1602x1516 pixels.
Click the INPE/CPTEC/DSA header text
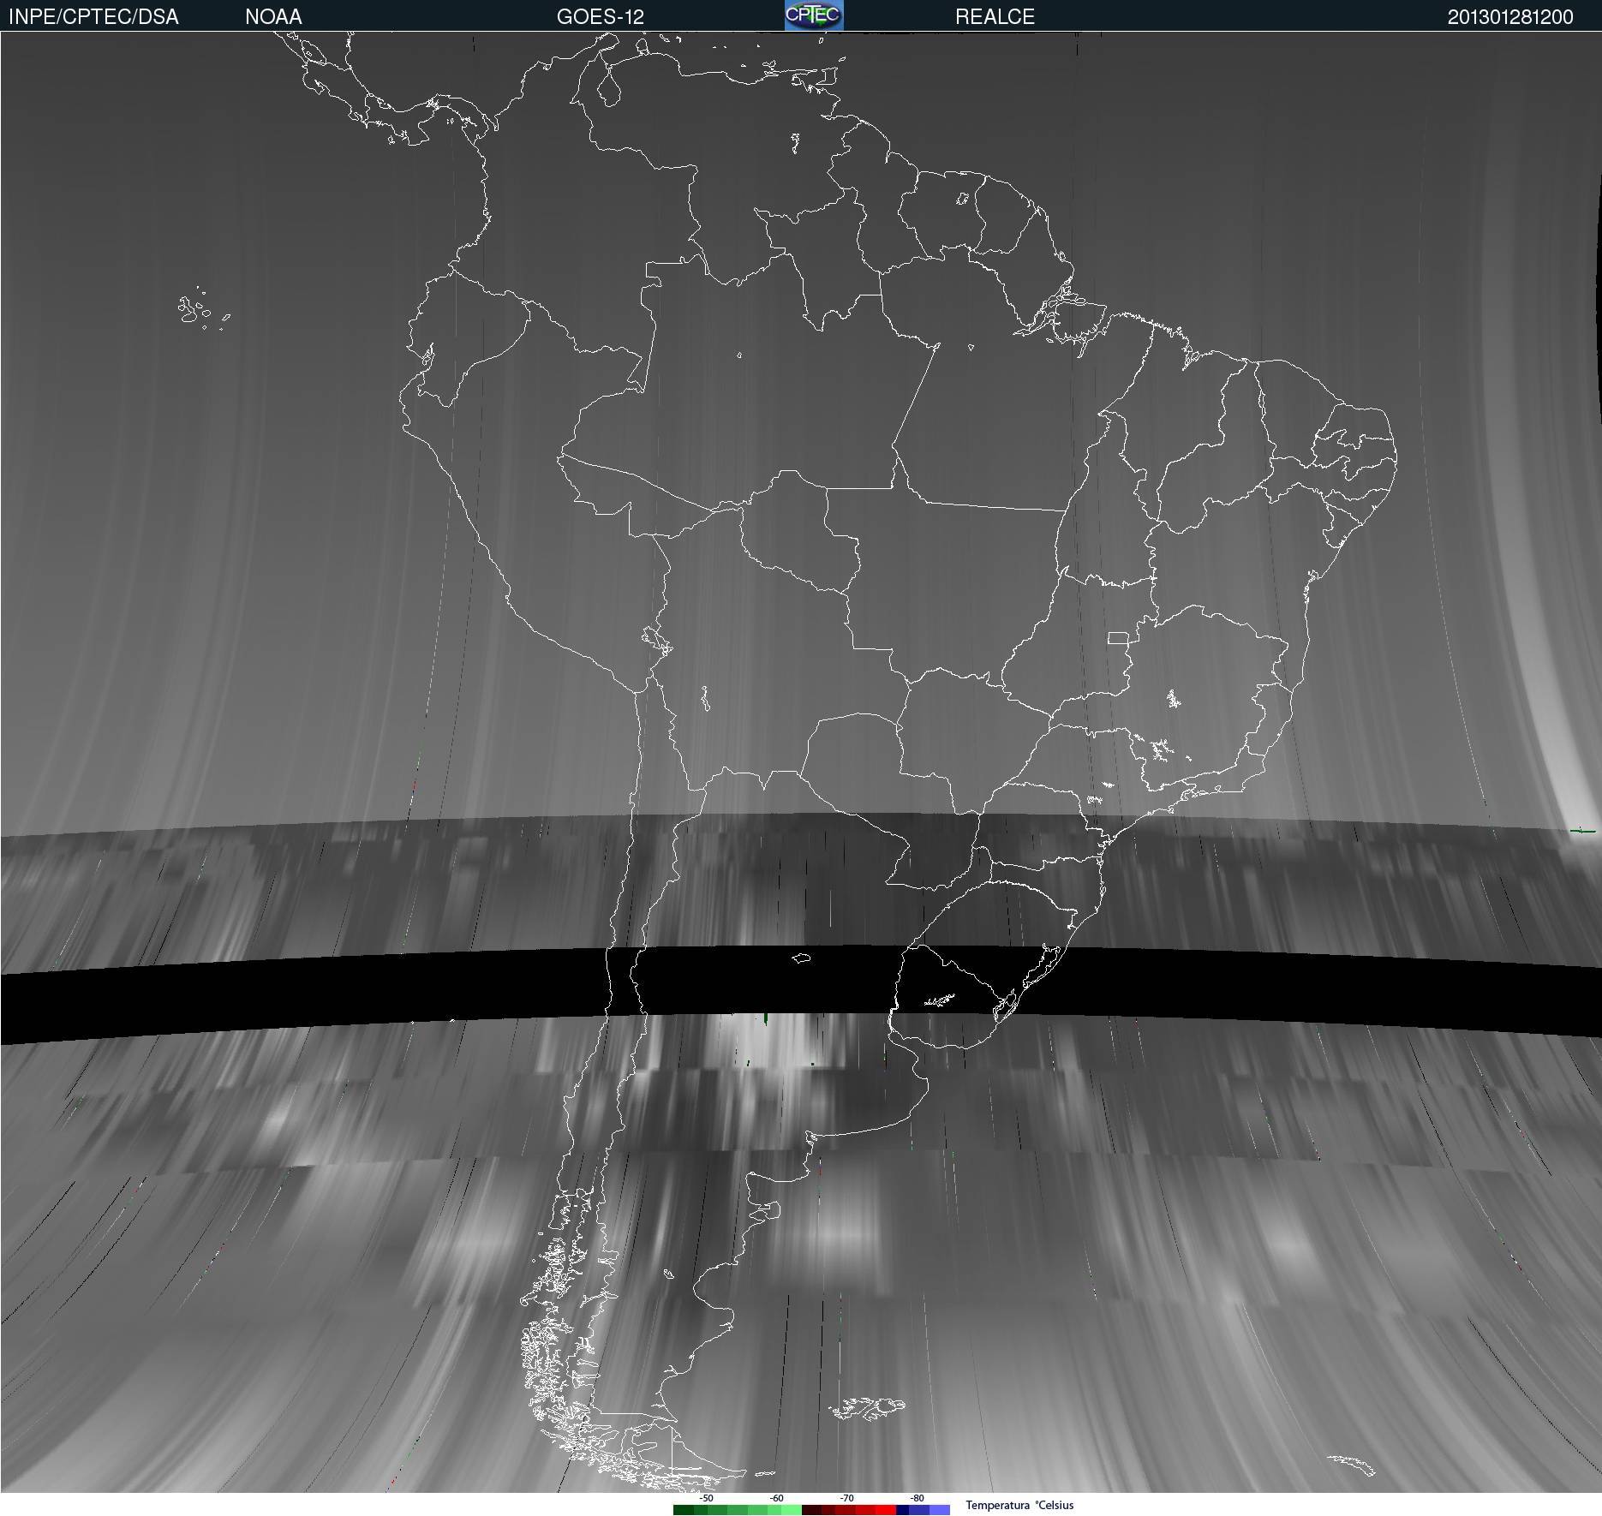pyautogui.click(x=93, y=17)
